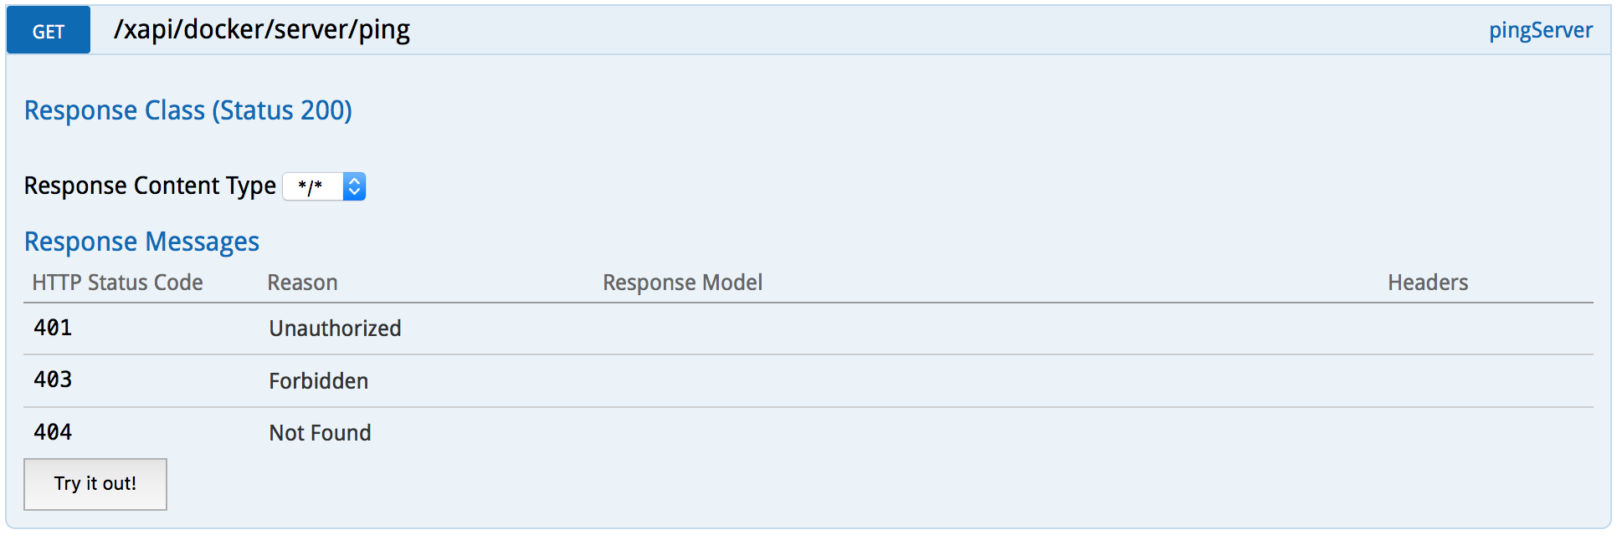This screenshot has width=1622, height=540.
Task: Click the Response Class (Status 200) heading
Action: [188, 110]
